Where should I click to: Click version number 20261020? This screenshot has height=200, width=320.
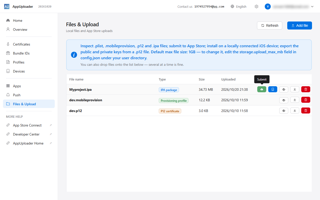(45, 6)
